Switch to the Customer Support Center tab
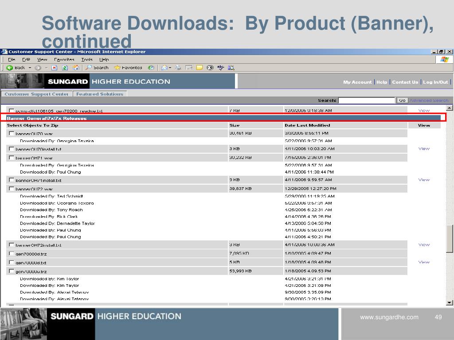Viewport: 454px width, 340px height. coord(36,94)
